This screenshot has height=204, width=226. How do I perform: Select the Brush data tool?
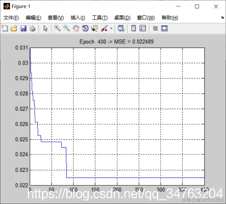point(104,28)
